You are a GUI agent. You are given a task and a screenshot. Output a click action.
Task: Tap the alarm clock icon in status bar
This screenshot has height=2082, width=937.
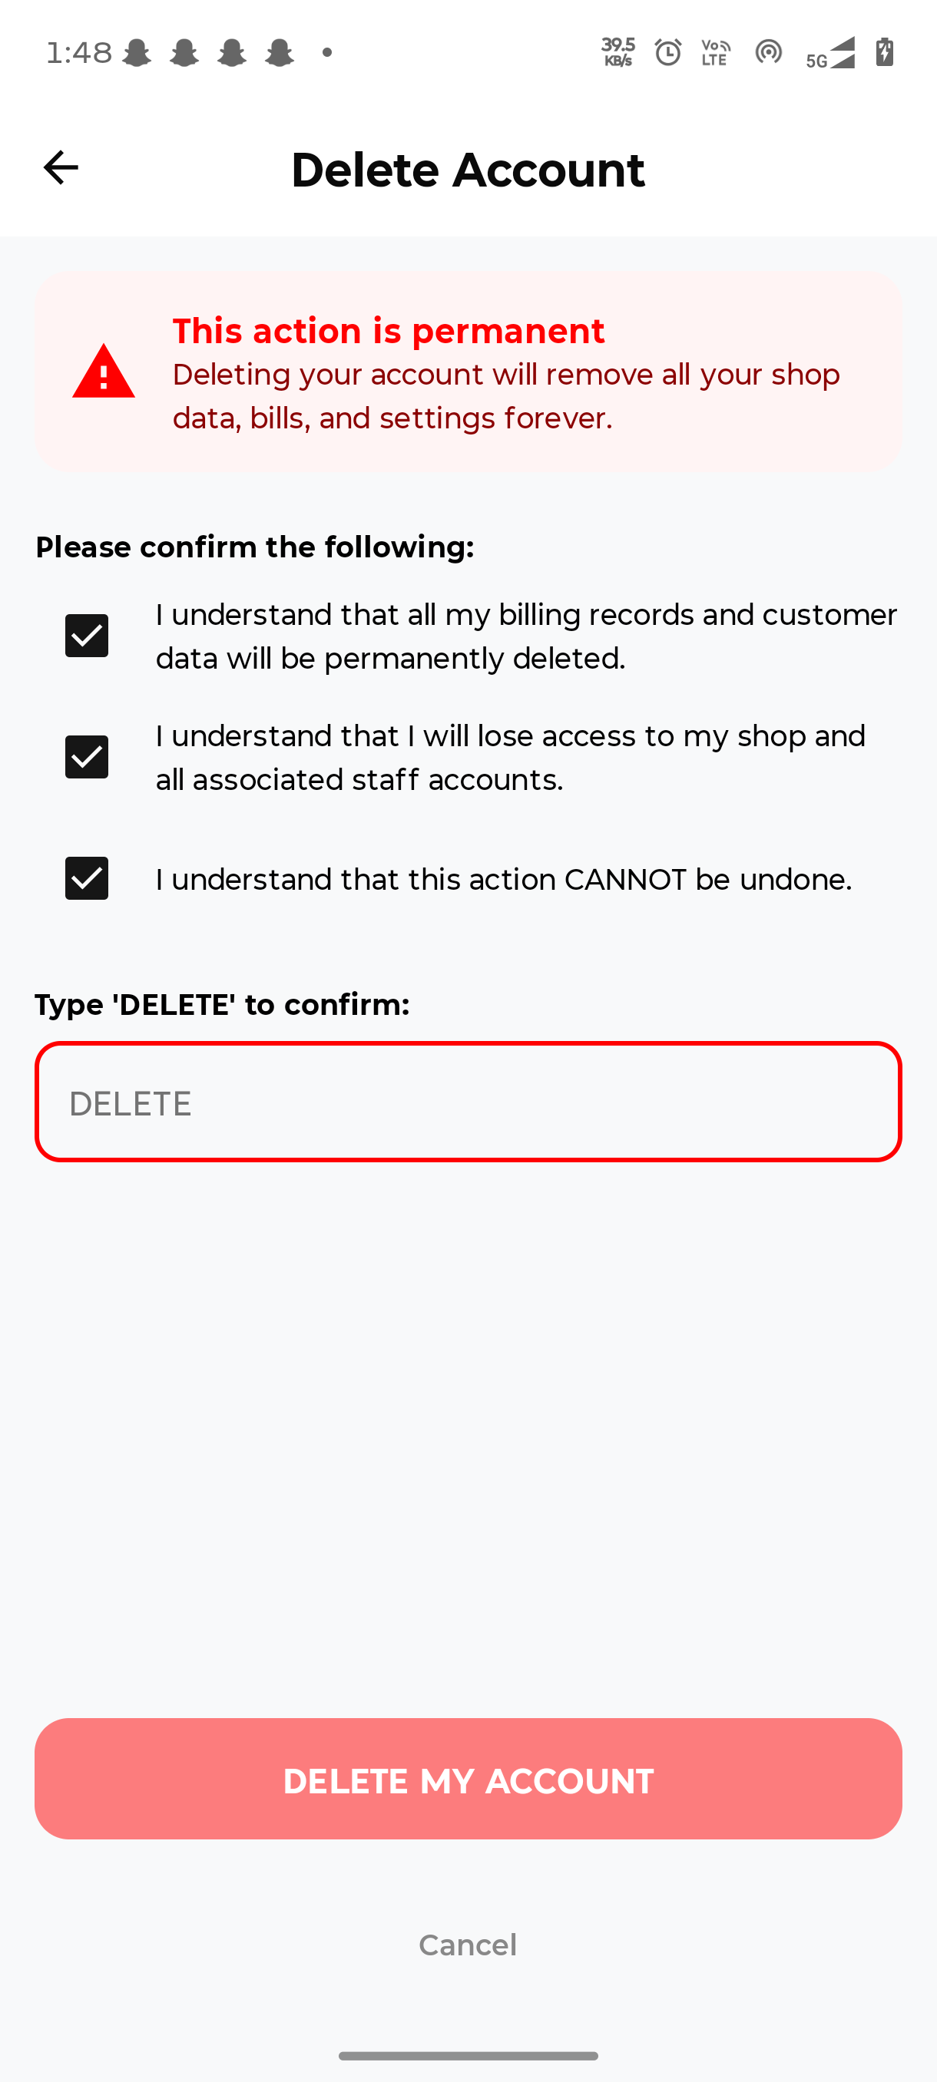point(667,51)
